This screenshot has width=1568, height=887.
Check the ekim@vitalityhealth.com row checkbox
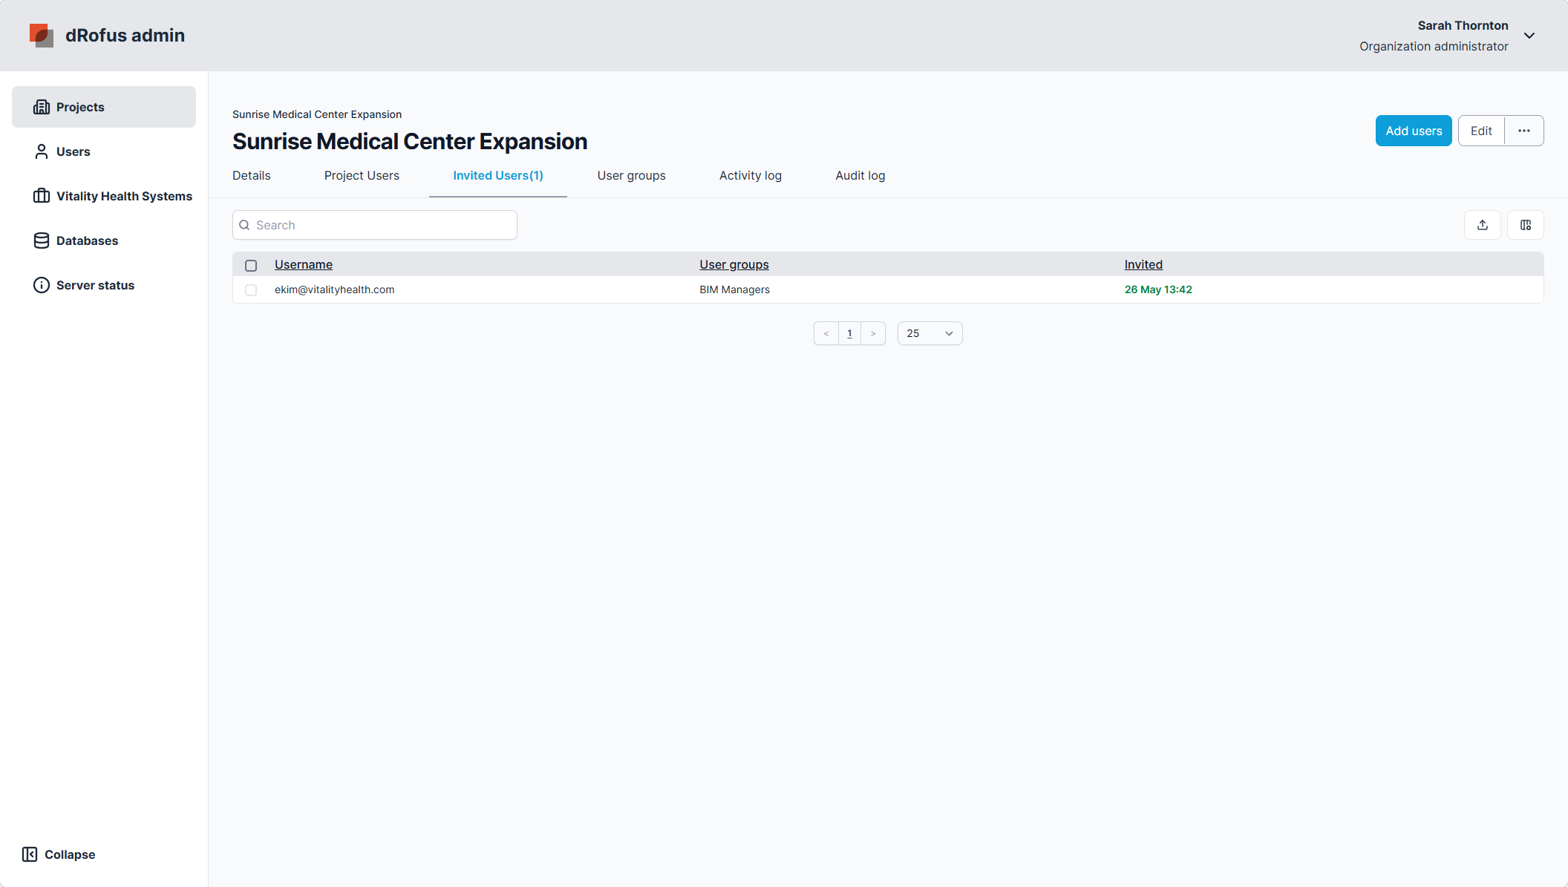click(251, 290)
